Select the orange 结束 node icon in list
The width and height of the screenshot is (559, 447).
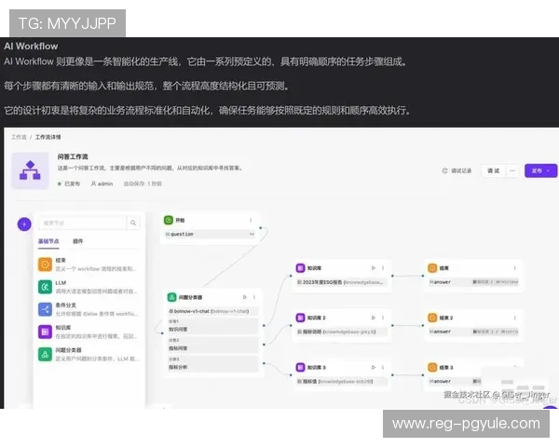pos(45,264)
